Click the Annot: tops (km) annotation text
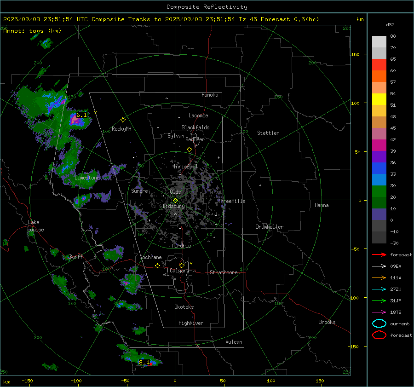The height and width of the screenshot is (387, 414). (32, 31)
